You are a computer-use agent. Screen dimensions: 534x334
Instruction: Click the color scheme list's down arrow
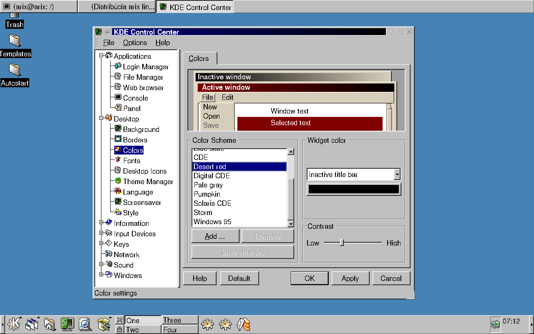(291, 224)
